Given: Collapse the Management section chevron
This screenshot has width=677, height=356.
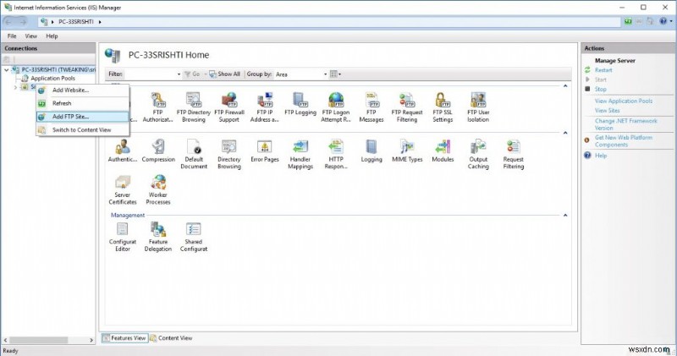Looking at the screenshot, I should pyautogui.click(x=565, y=215).
